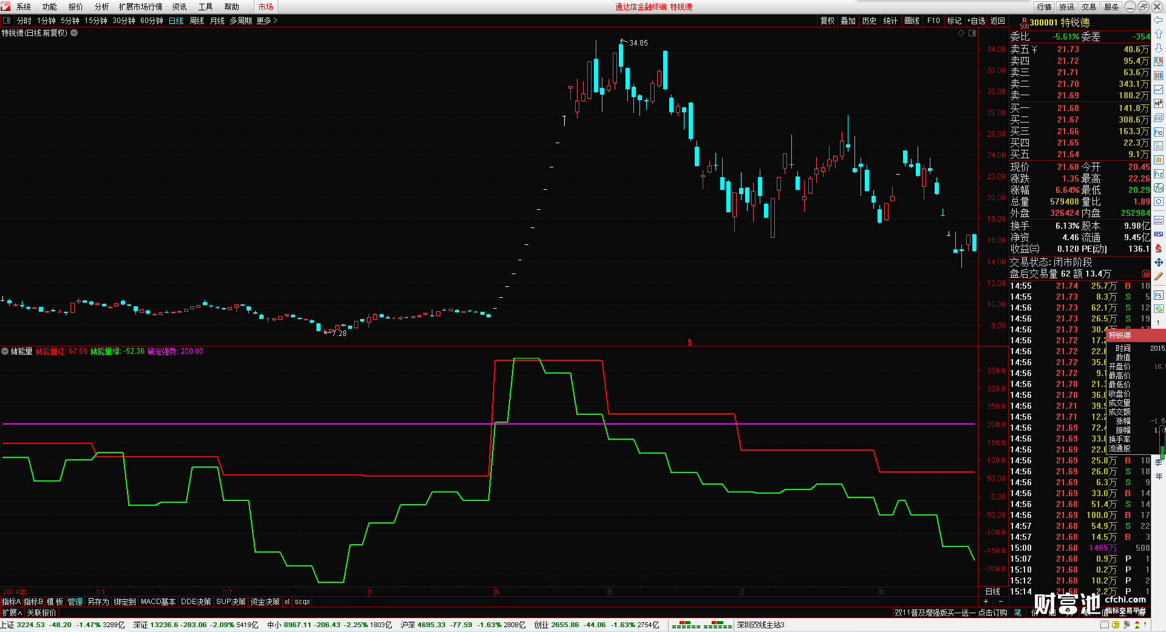
Task: Click the back arrow icon in right sidebar
Action: pos(1159,21)
